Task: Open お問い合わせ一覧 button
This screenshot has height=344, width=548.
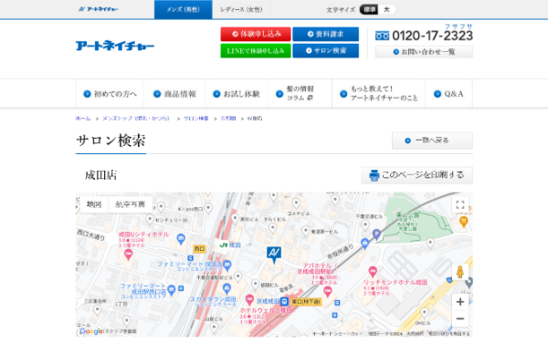Action: point(424,52)
